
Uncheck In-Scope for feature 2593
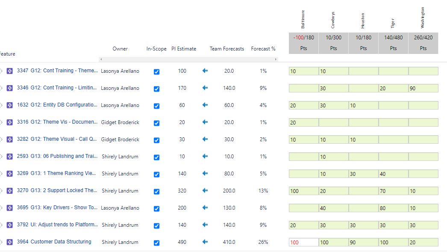[x=156, y=157]
